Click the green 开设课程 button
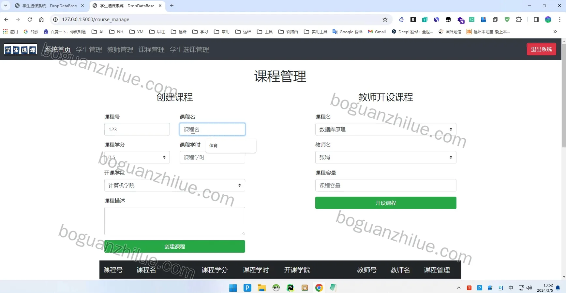Viewport: 566px width, 293px height. coord(386,203)
